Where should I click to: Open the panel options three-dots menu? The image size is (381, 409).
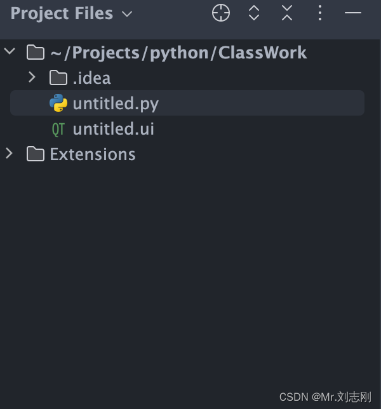pyautogui.click(x=320, y=13)
